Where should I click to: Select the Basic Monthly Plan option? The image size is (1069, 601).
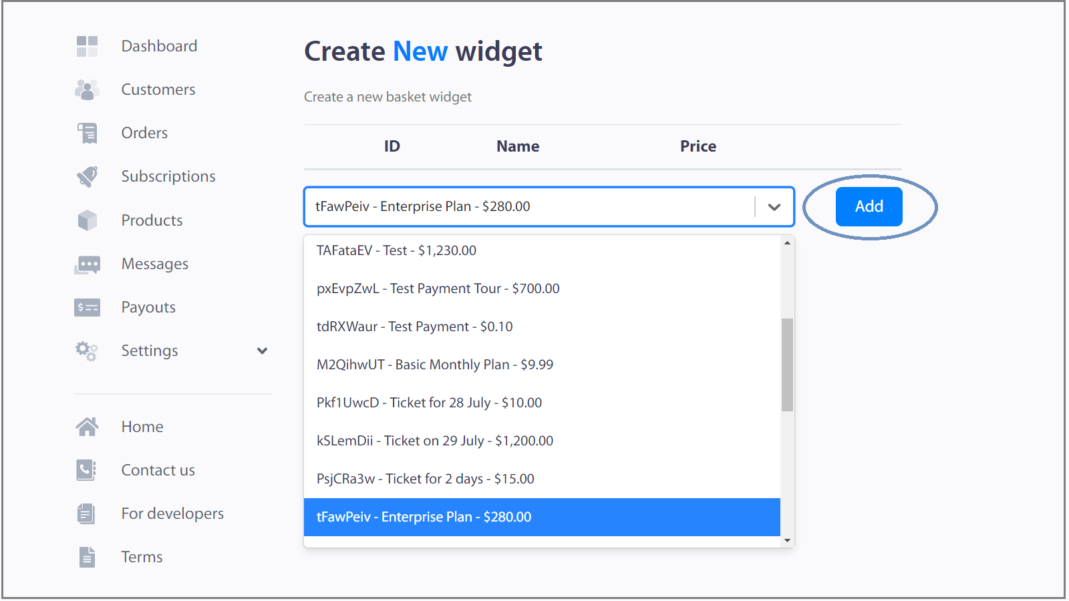(435, 365)
